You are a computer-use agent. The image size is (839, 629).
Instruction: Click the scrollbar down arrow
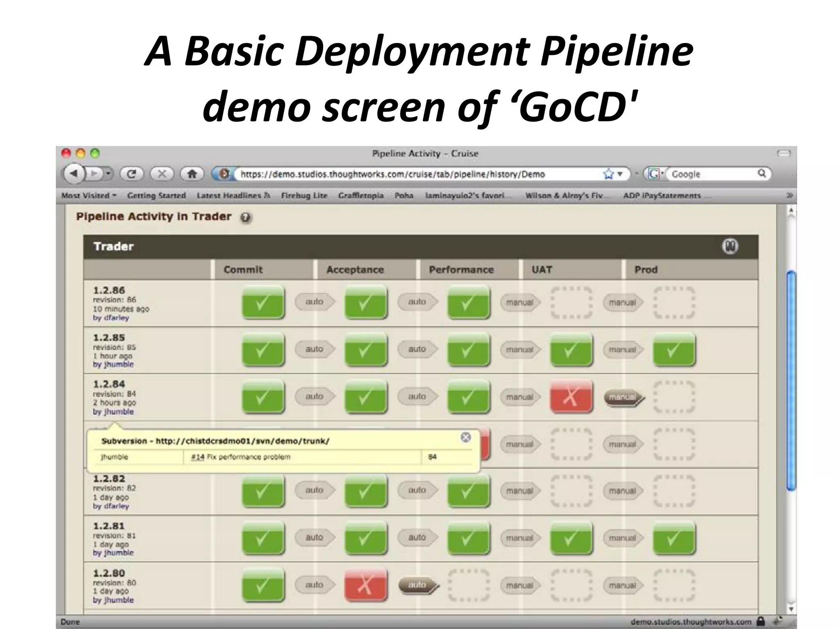[791, 609]
